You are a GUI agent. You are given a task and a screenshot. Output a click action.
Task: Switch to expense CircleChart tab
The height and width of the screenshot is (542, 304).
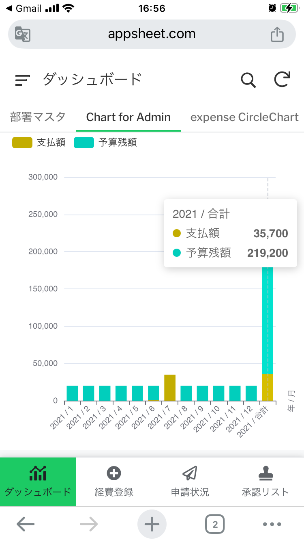244,117
